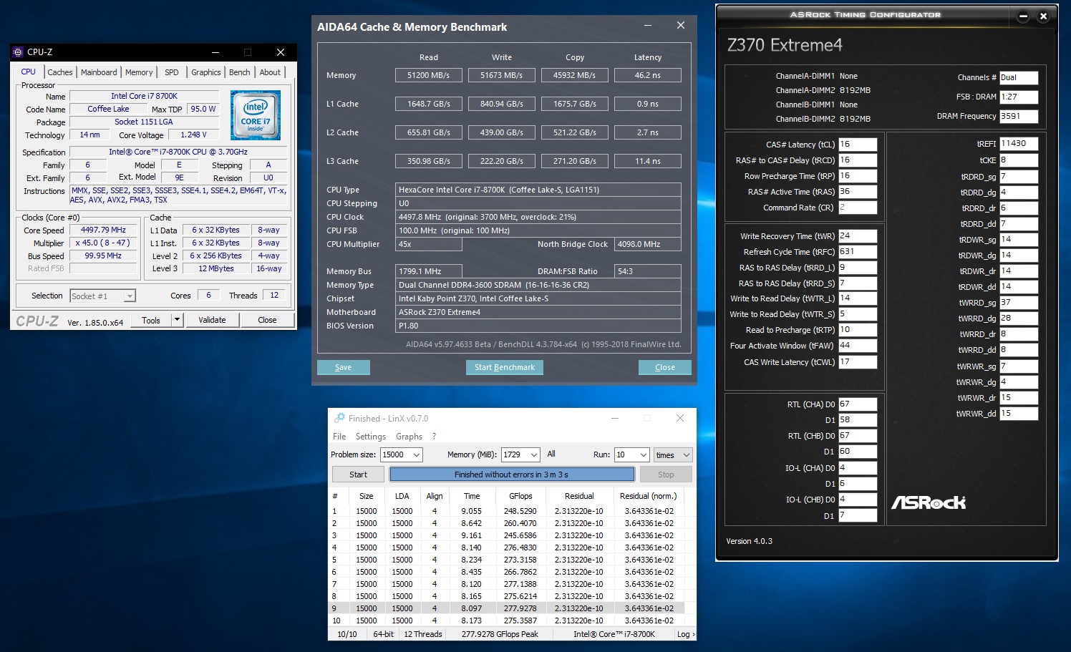Screen dimensions: 1071x652
Task: Click the Tools button in CPU-Z
Action: tap(151, 320)
